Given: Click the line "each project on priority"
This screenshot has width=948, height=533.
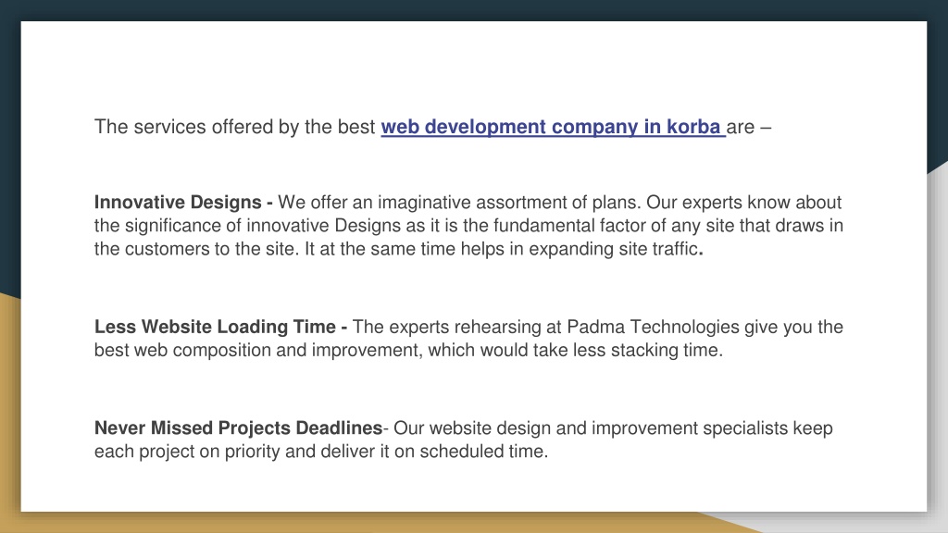Looking at the screenshot, I should 321,452.
